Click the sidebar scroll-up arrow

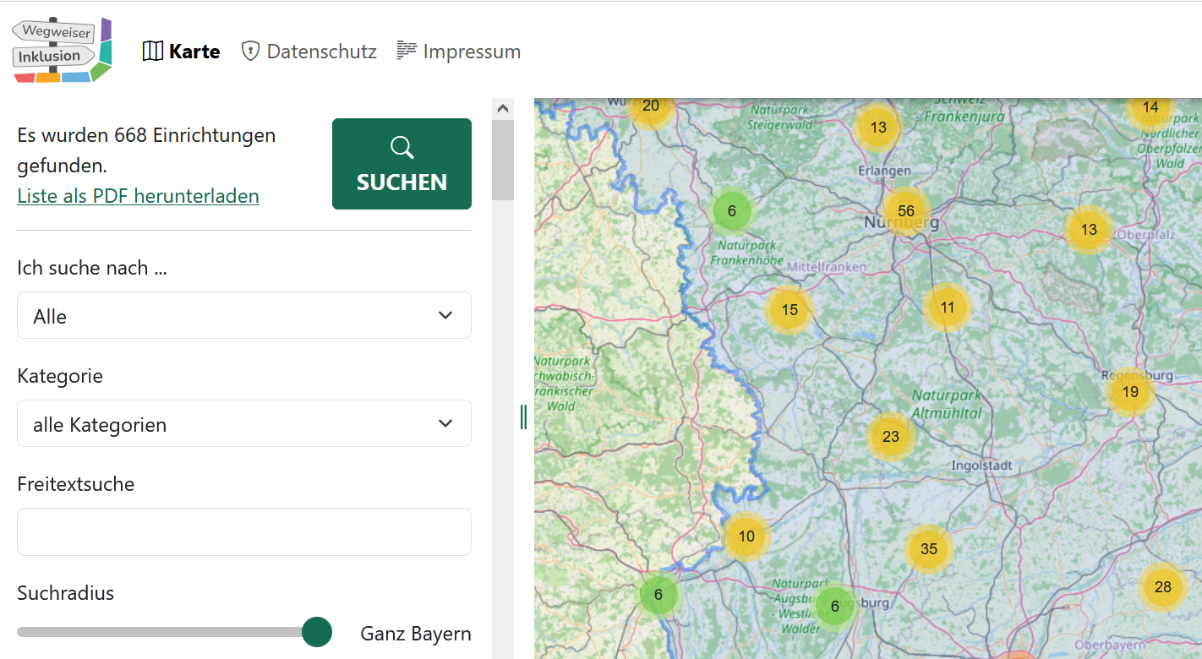[x=503, y=108]
